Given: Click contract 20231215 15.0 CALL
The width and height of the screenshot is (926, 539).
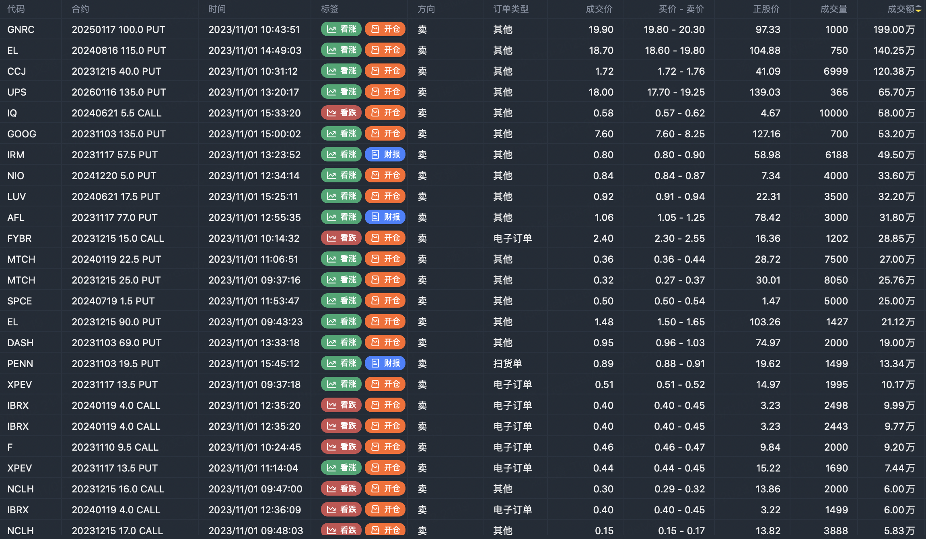Looking at the screenshot, I should 118,238.
